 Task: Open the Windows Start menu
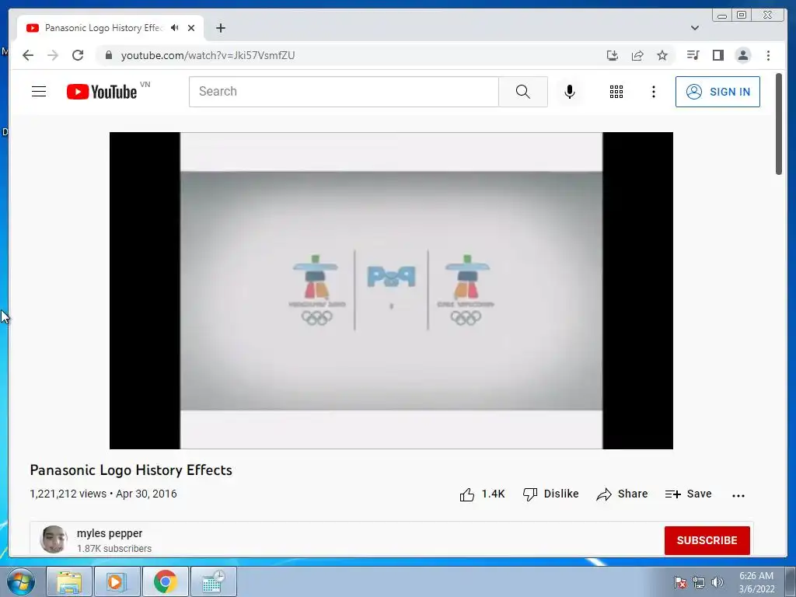[x=21, y=581]
